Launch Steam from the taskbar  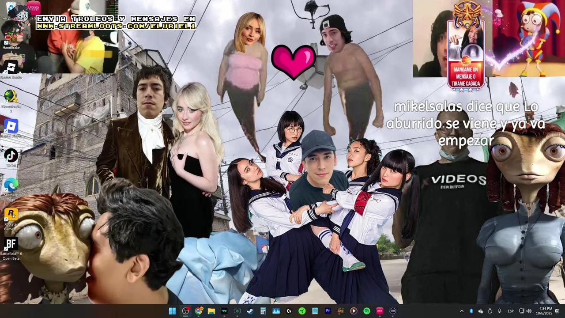coord(250,311)
